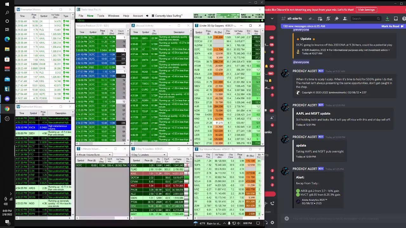
Task: Open the Windows notification center icon
Action: tap(258, 223)
